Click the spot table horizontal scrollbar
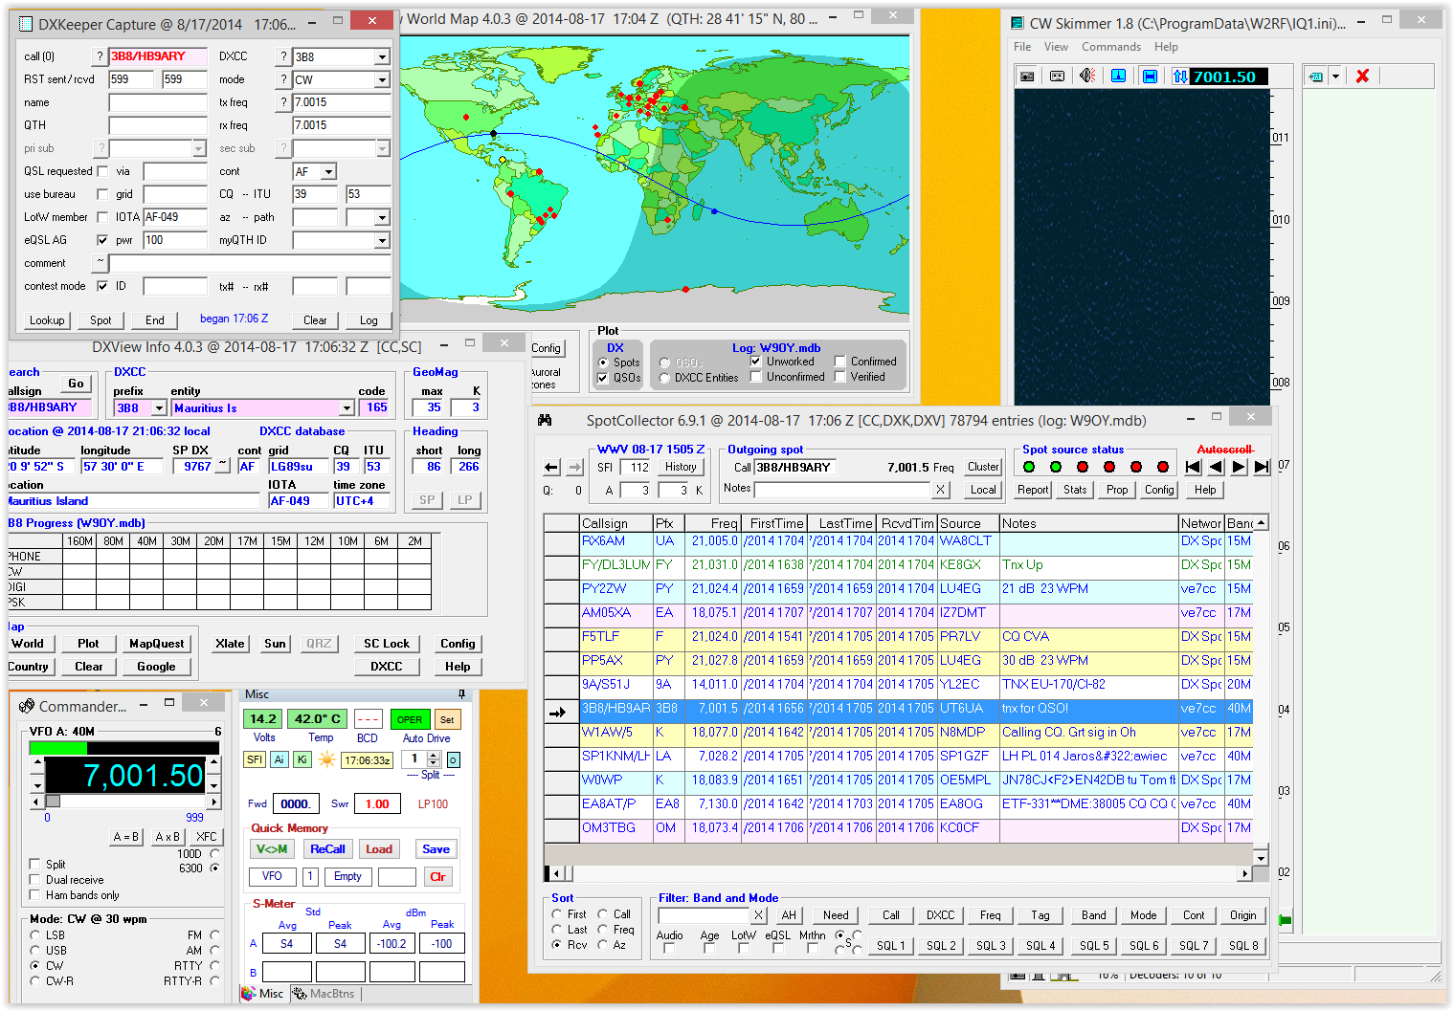Image resolution: width=1454 pixels, height=1011 pixels. click(x=899, y=873)
